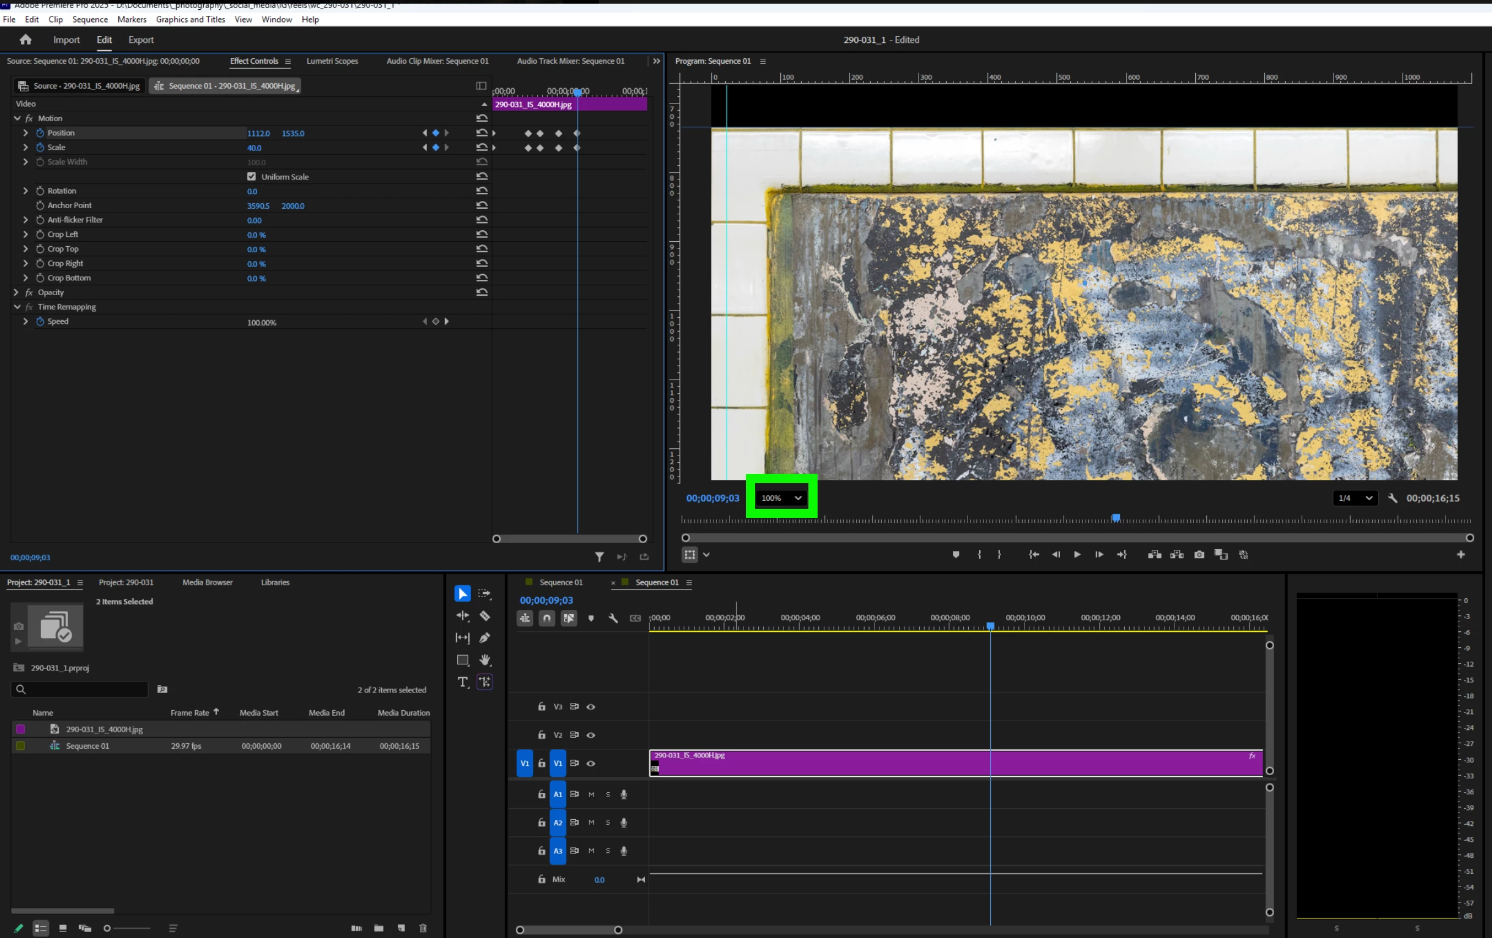
Task: Toggle Snap in Timeline magnet icon
Action: (x=546, y=618)
